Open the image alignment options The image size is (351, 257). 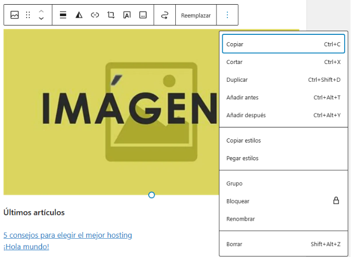(63, 15)
